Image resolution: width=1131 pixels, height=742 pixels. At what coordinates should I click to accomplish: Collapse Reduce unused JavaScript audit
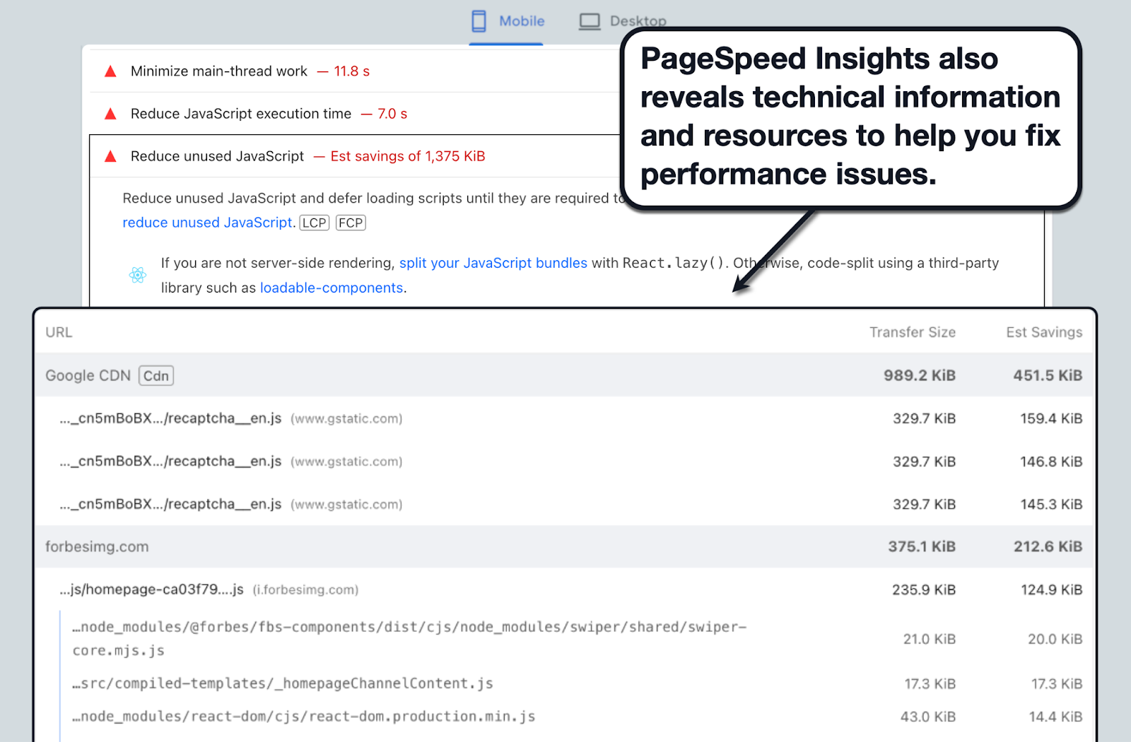(355, 156)
